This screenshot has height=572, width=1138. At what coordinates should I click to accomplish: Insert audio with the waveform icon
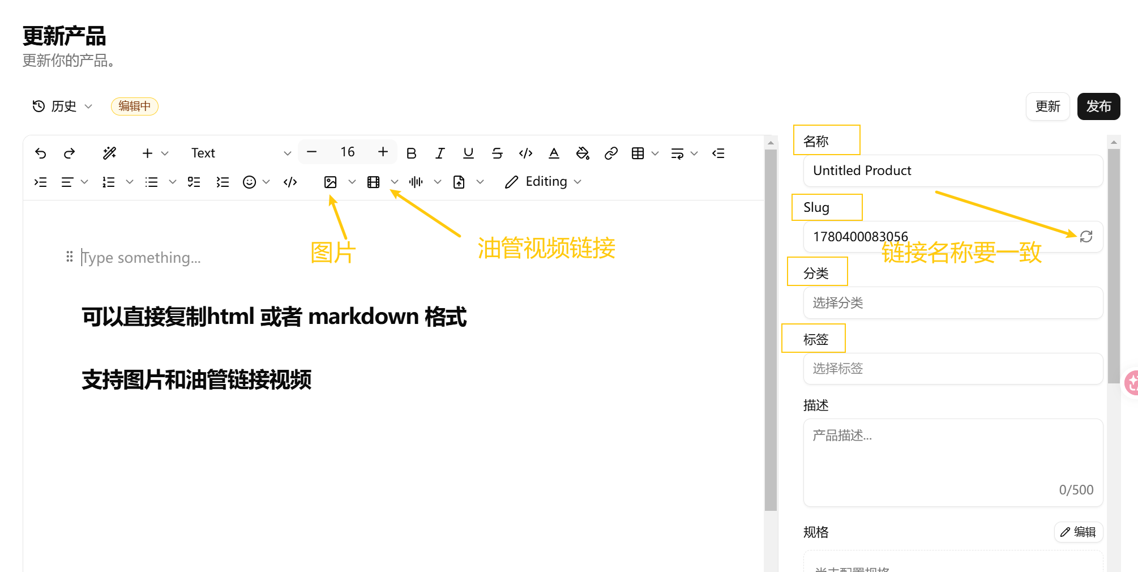[x=416, y=182]
